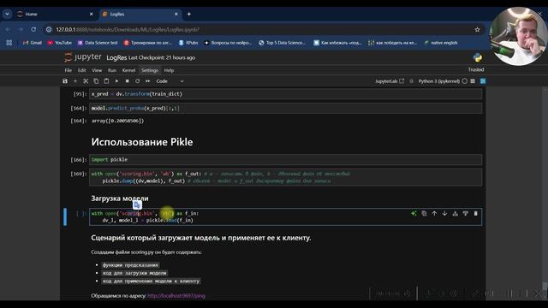
Task: Click into the pickle.load code cell
Action: (x=285, y=216)
